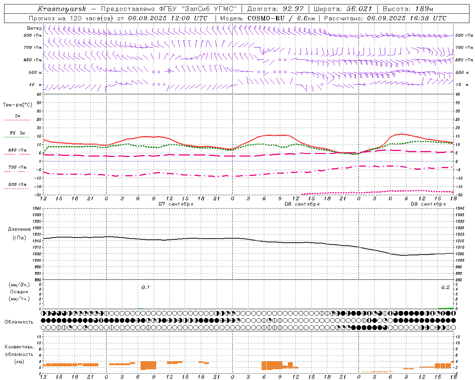Click the 'Широта: 56.021' header field
475x380 pixels.
[343, 9]
